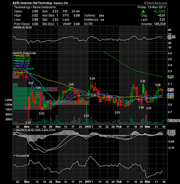Click the Bid price 2.93
This screenshot has height=184, width=180.
click(55, 20)
